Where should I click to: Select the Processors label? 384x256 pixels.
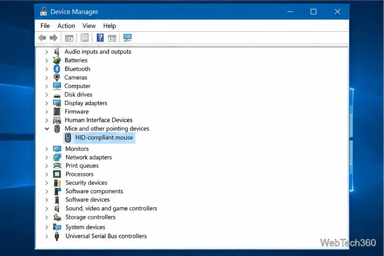80,174
